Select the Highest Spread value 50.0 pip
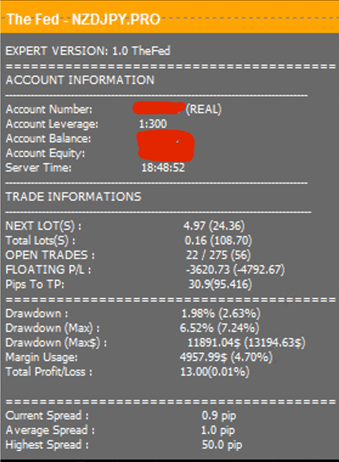Screen dimensions: 339x462 (222, 444)
